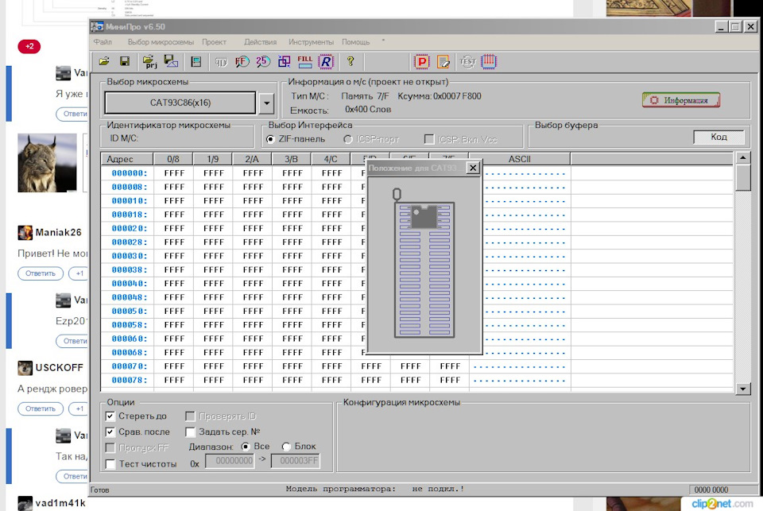The width and height of the screenshot is (763, 511).
Task: Click the Информация button
Action: (x=680, y=100)
